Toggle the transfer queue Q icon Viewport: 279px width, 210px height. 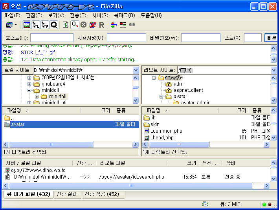click(x=54, y=25)
